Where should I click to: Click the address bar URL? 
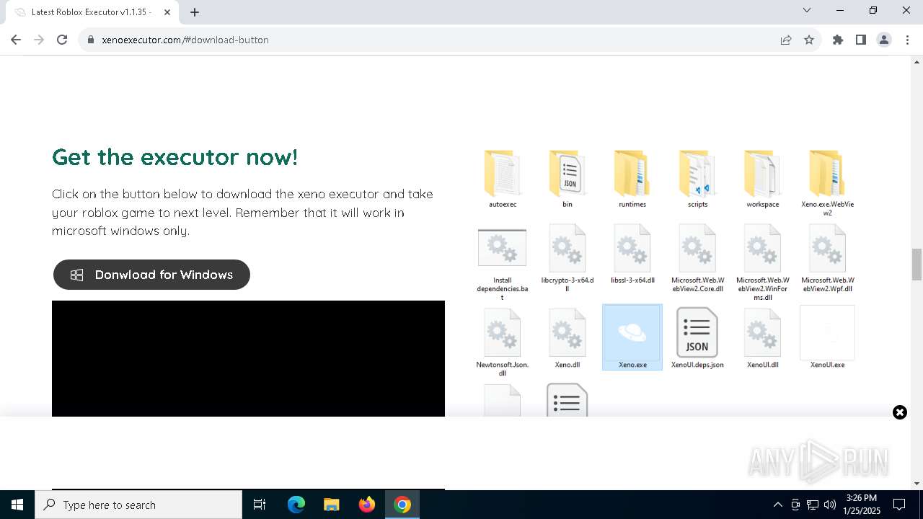[185, 40]
